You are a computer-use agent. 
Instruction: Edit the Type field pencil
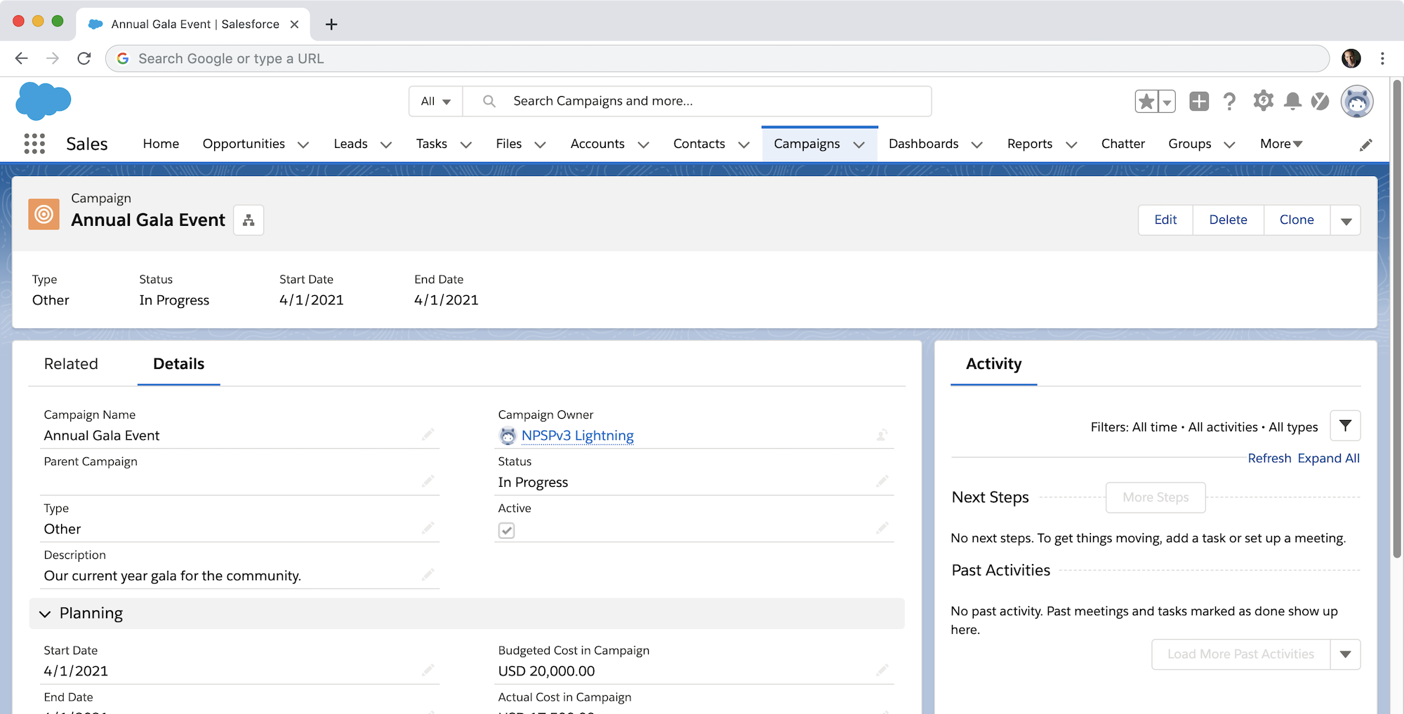(x=428, y=528)
